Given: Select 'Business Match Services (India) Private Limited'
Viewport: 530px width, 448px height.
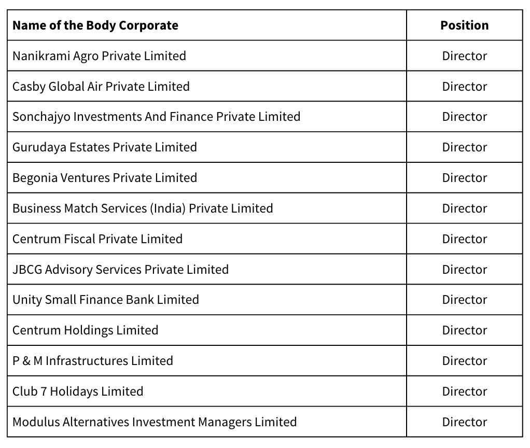Looking at the screenshot, I should point(143,208).
